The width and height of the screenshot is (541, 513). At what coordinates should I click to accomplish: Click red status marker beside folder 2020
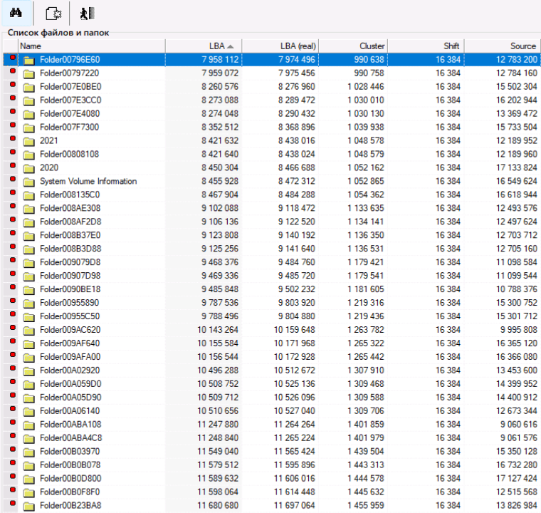point(12,167)
